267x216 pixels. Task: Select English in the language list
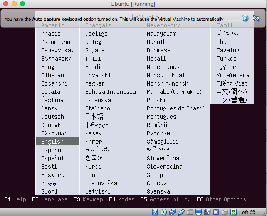click(x=57, y=141)
